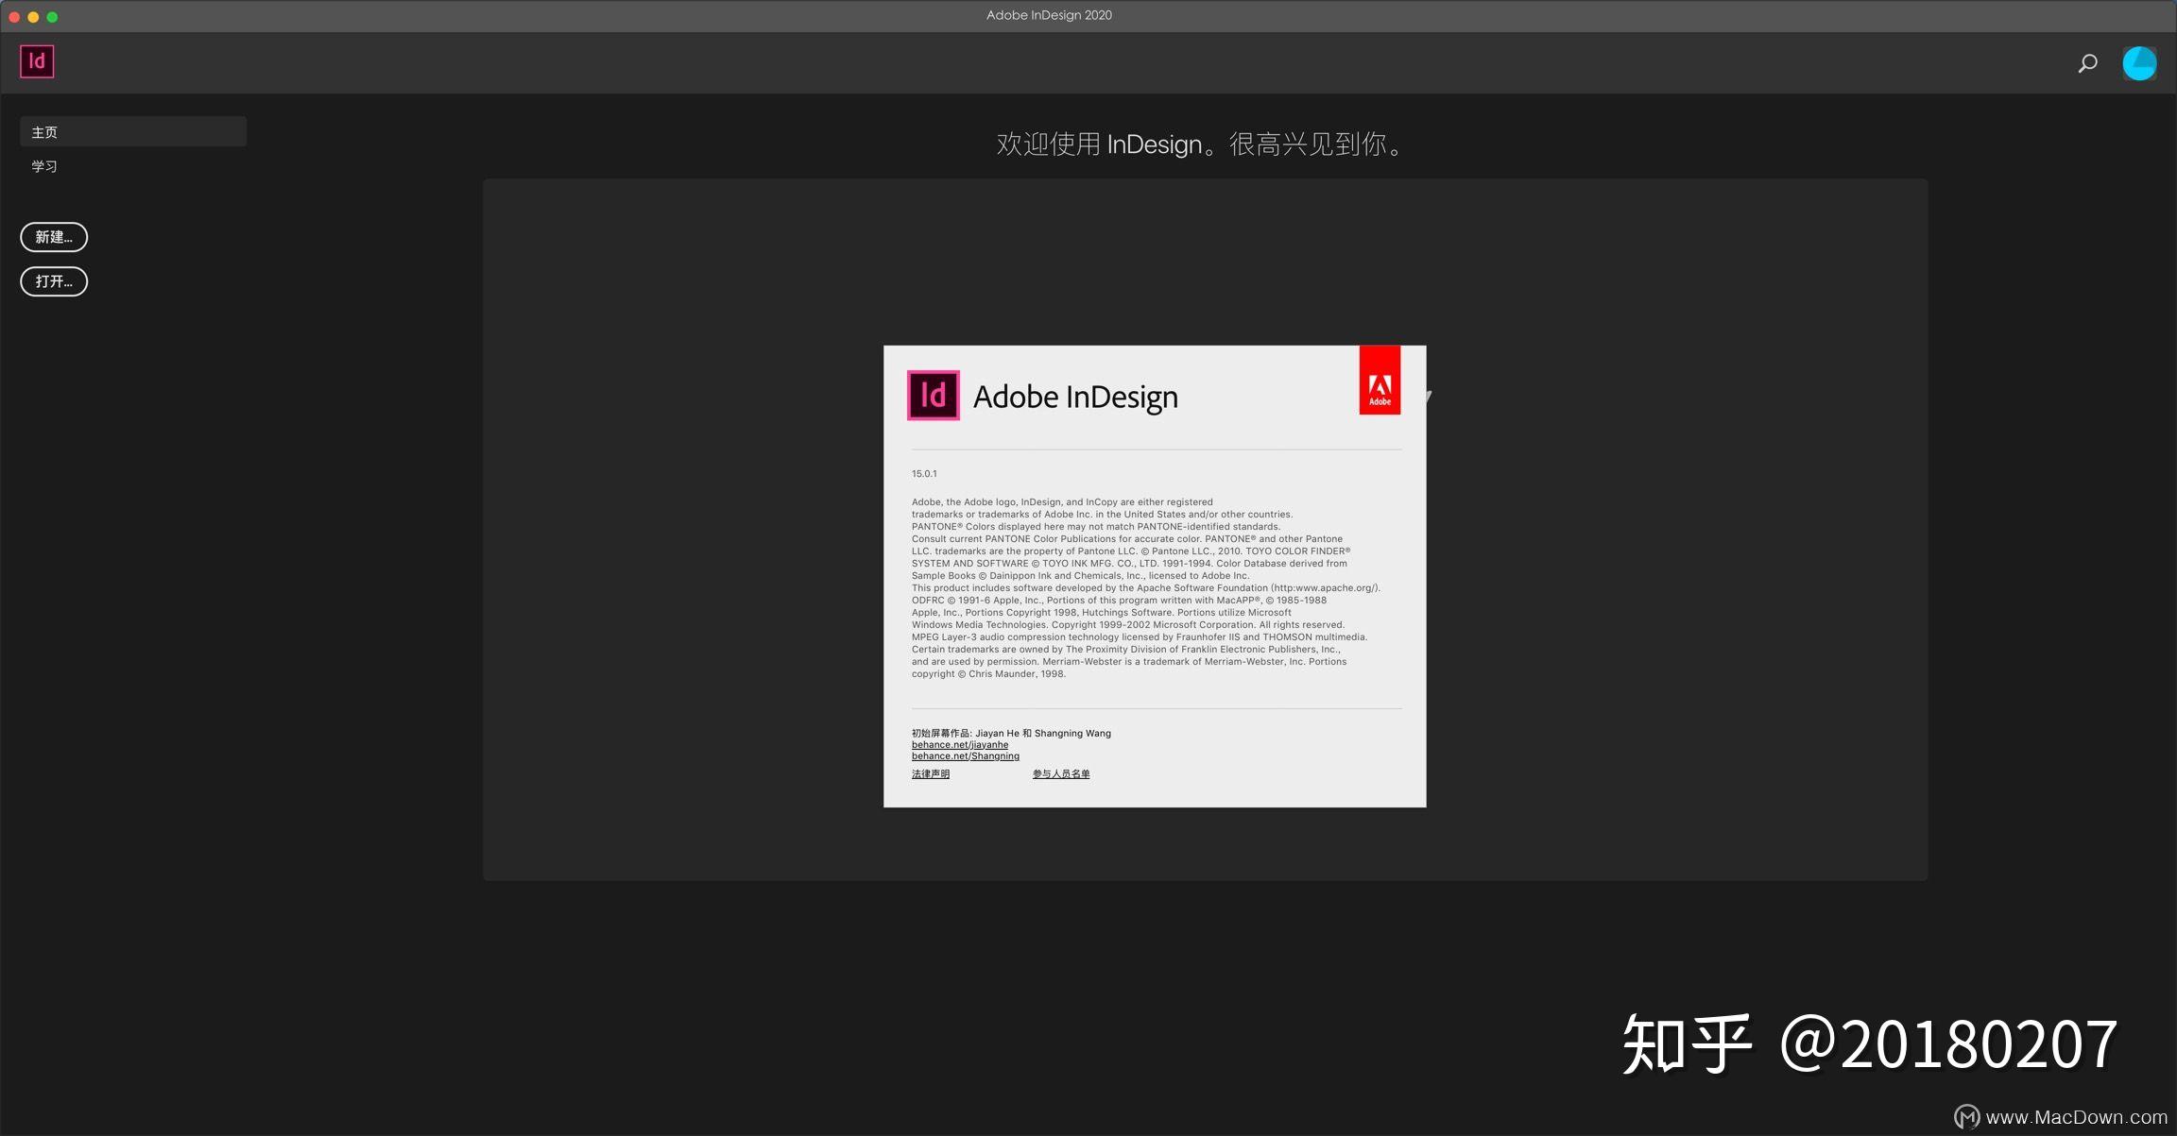Viewport: 2177px width, 1136px height.
Task: Click the green full-screen traffic light button
Action: click(x=55, y=16)
